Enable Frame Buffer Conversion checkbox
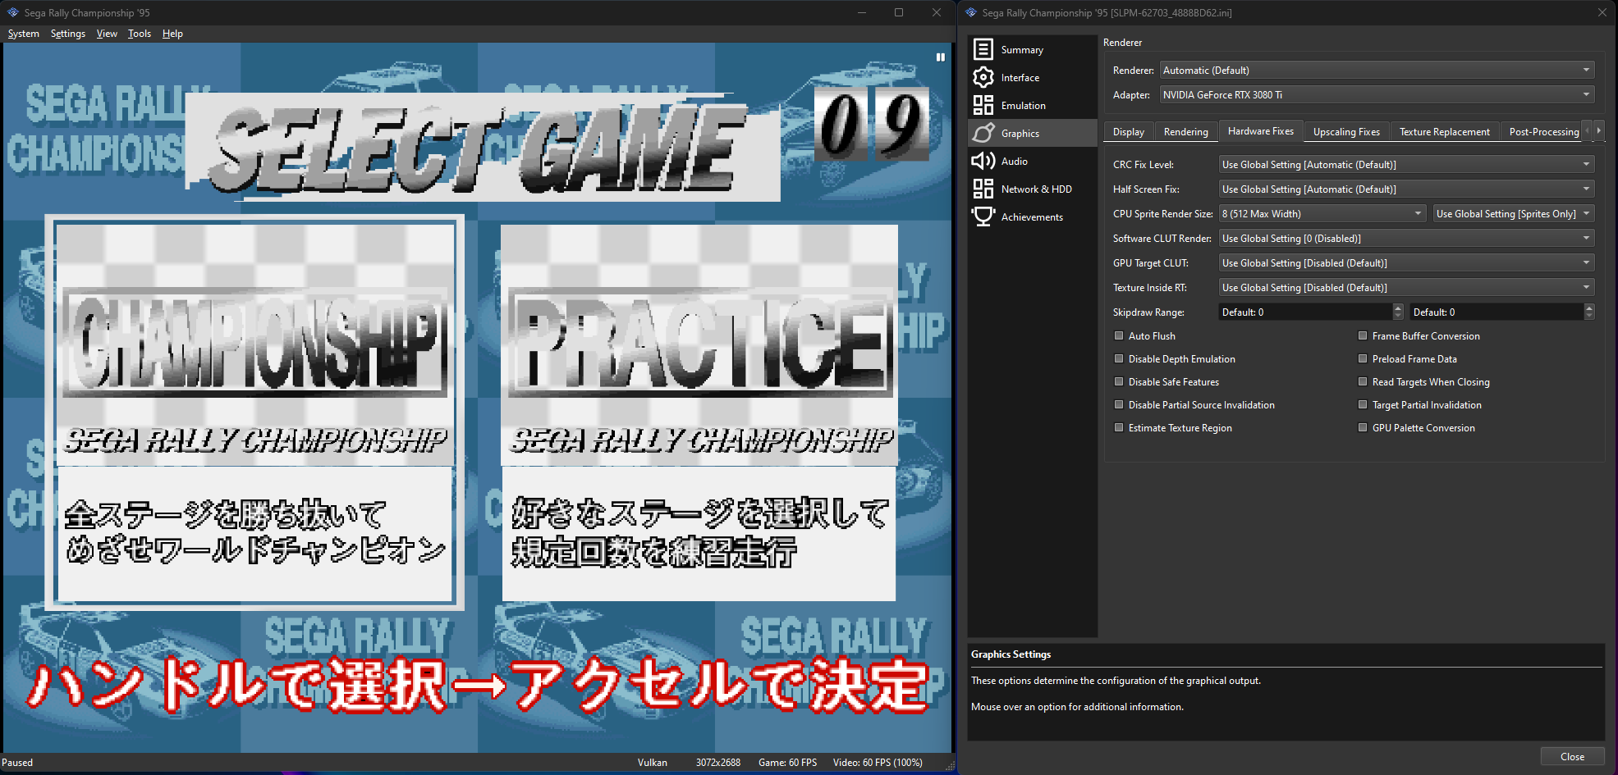This screenshot has height=775, width=1618. point(1363,335)
